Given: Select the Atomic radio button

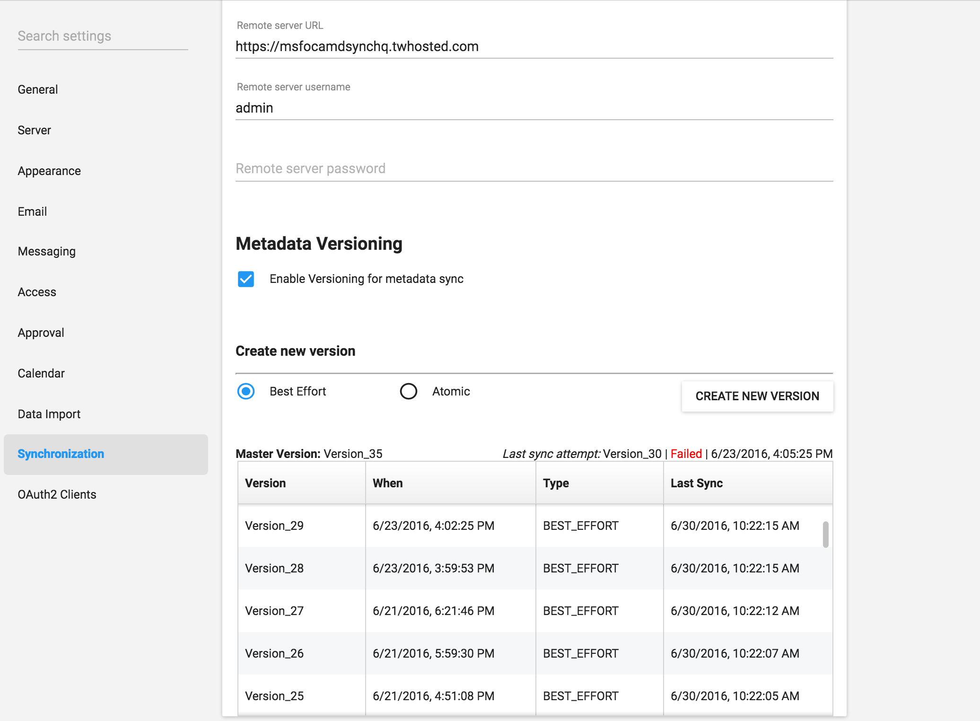Looking at the screenshot, I should 409,391.
